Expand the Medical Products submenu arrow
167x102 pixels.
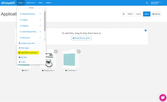(40, 14)
